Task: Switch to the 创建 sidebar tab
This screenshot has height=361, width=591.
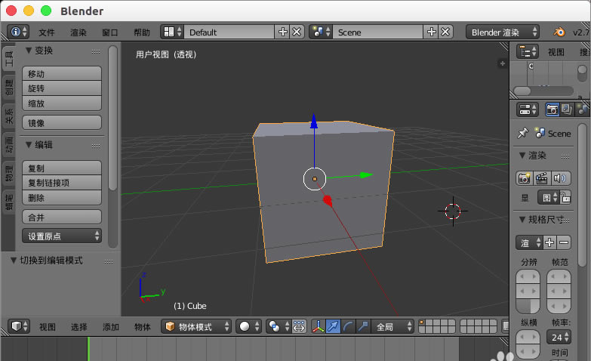Action: [x=9, y=87]
